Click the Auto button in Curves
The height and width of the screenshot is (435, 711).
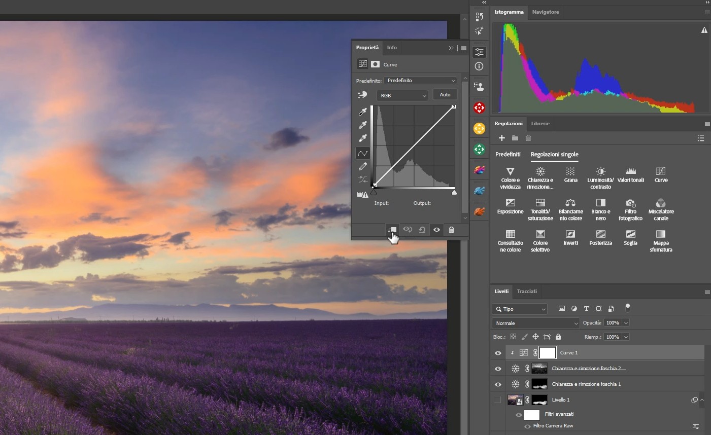[445, 95]
